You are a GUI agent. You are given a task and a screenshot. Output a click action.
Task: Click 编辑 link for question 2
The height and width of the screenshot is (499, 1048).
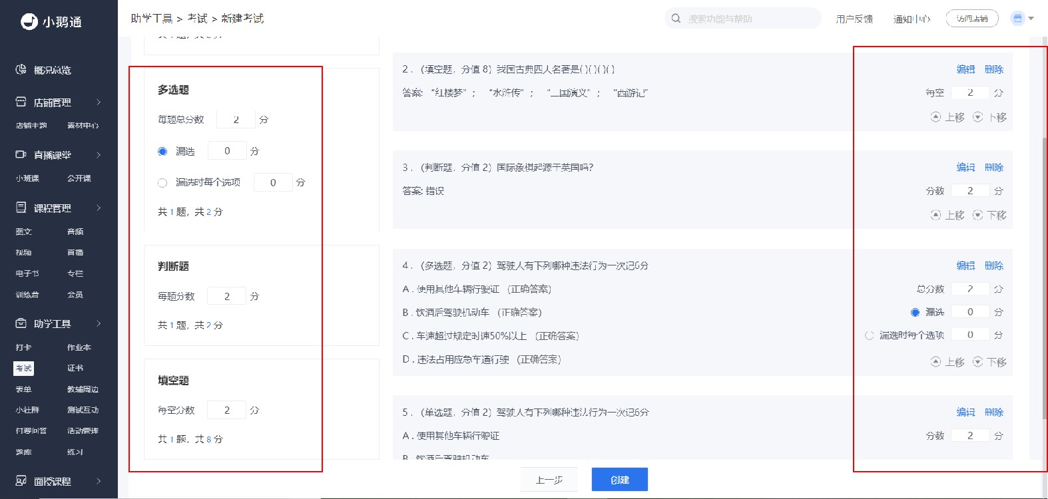tap(965, 69)
